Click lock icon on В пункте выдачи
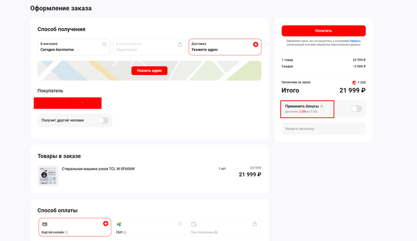 click(180, 44)
